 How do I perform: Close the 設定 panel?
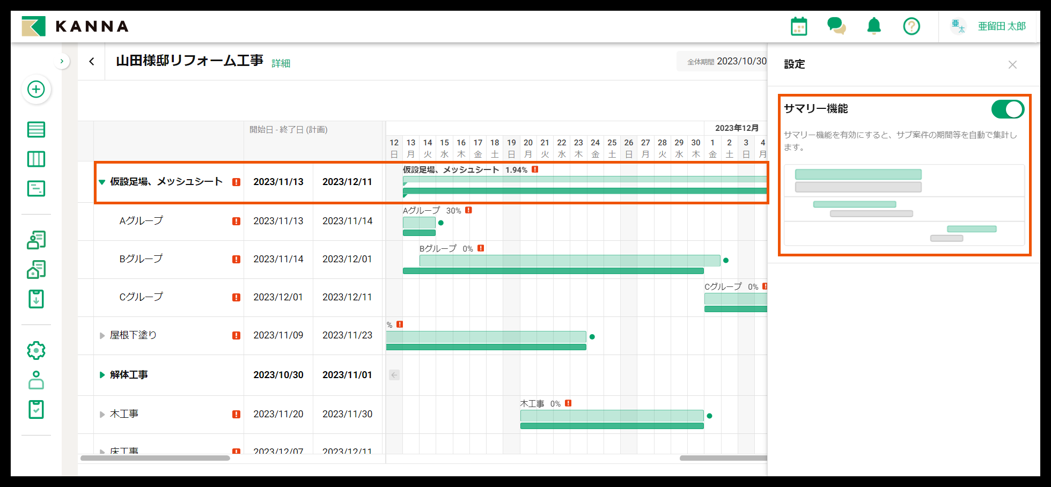click(x=1012, y=65)
